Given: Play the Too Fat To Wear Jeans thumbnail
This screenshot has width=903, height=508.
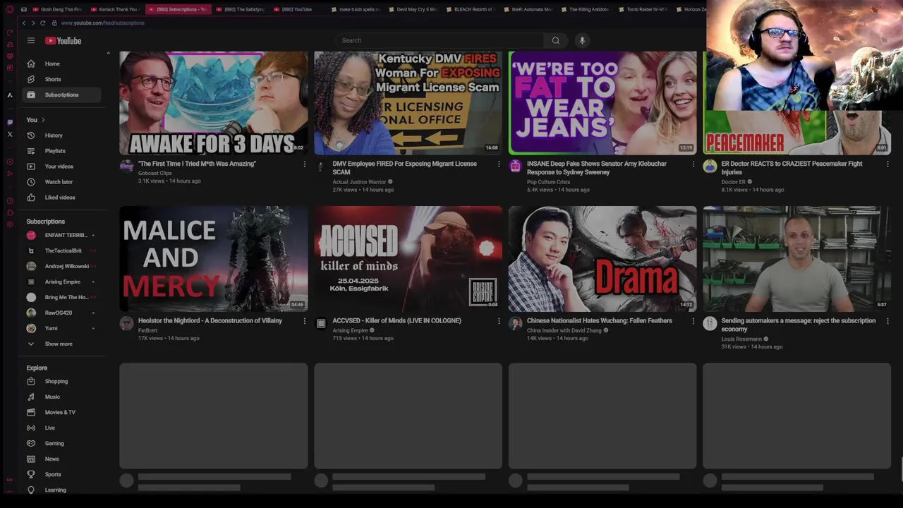Looking at the screenshot, I should (x=602, y=103).
